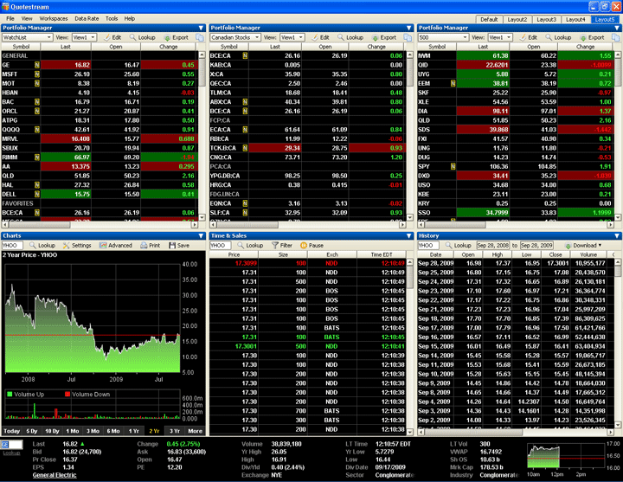623x482 pixels.
Task: Save the current chart
Action: coord(180,245)
